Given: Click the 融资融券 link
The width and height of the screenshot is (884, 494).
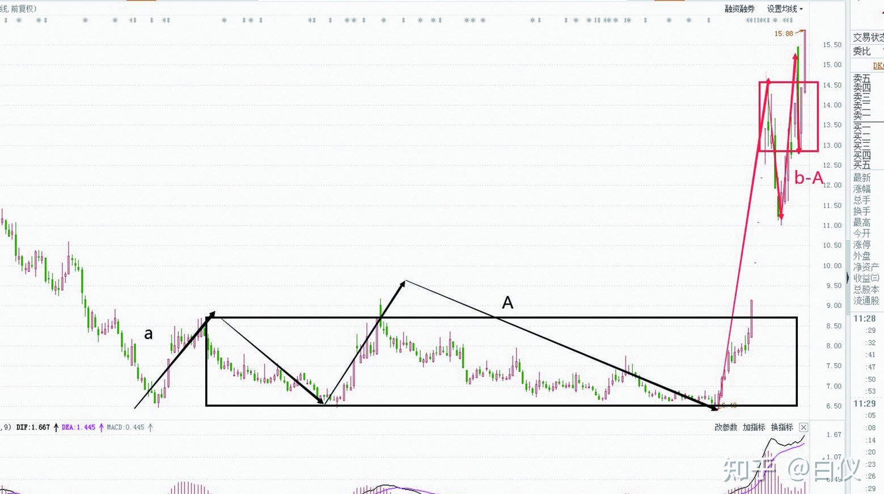Looking at the screenshot, I should click(x=739, y=9).
